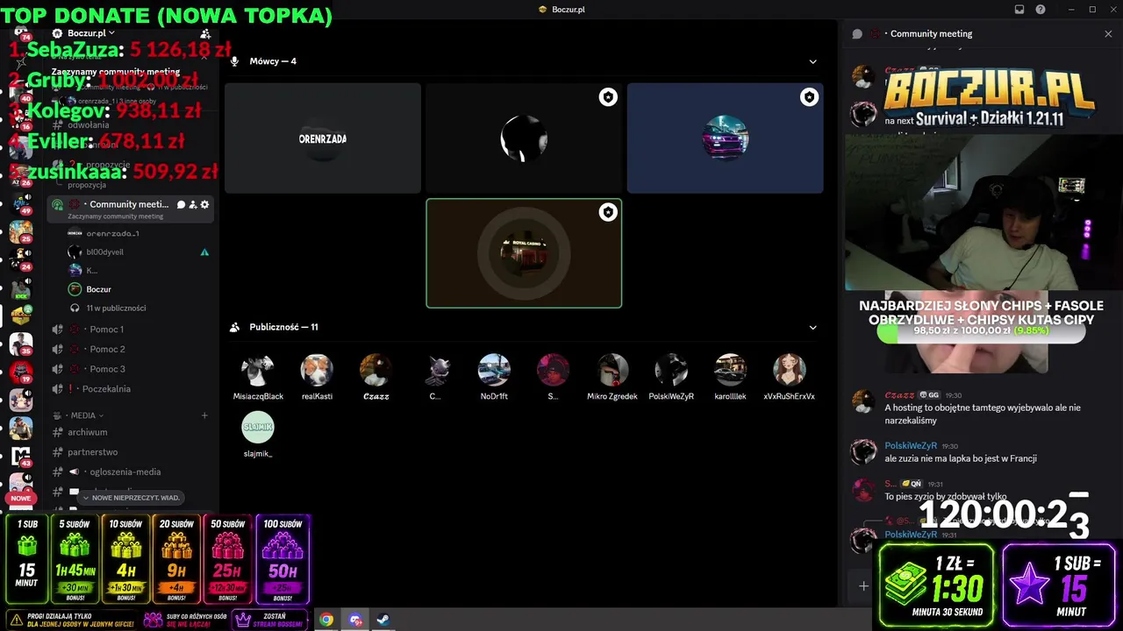Click moderator badge on the Royal Casino tile
This screenshot has width=1123, height=631.
pyautogui.click(x=608, y=212)
